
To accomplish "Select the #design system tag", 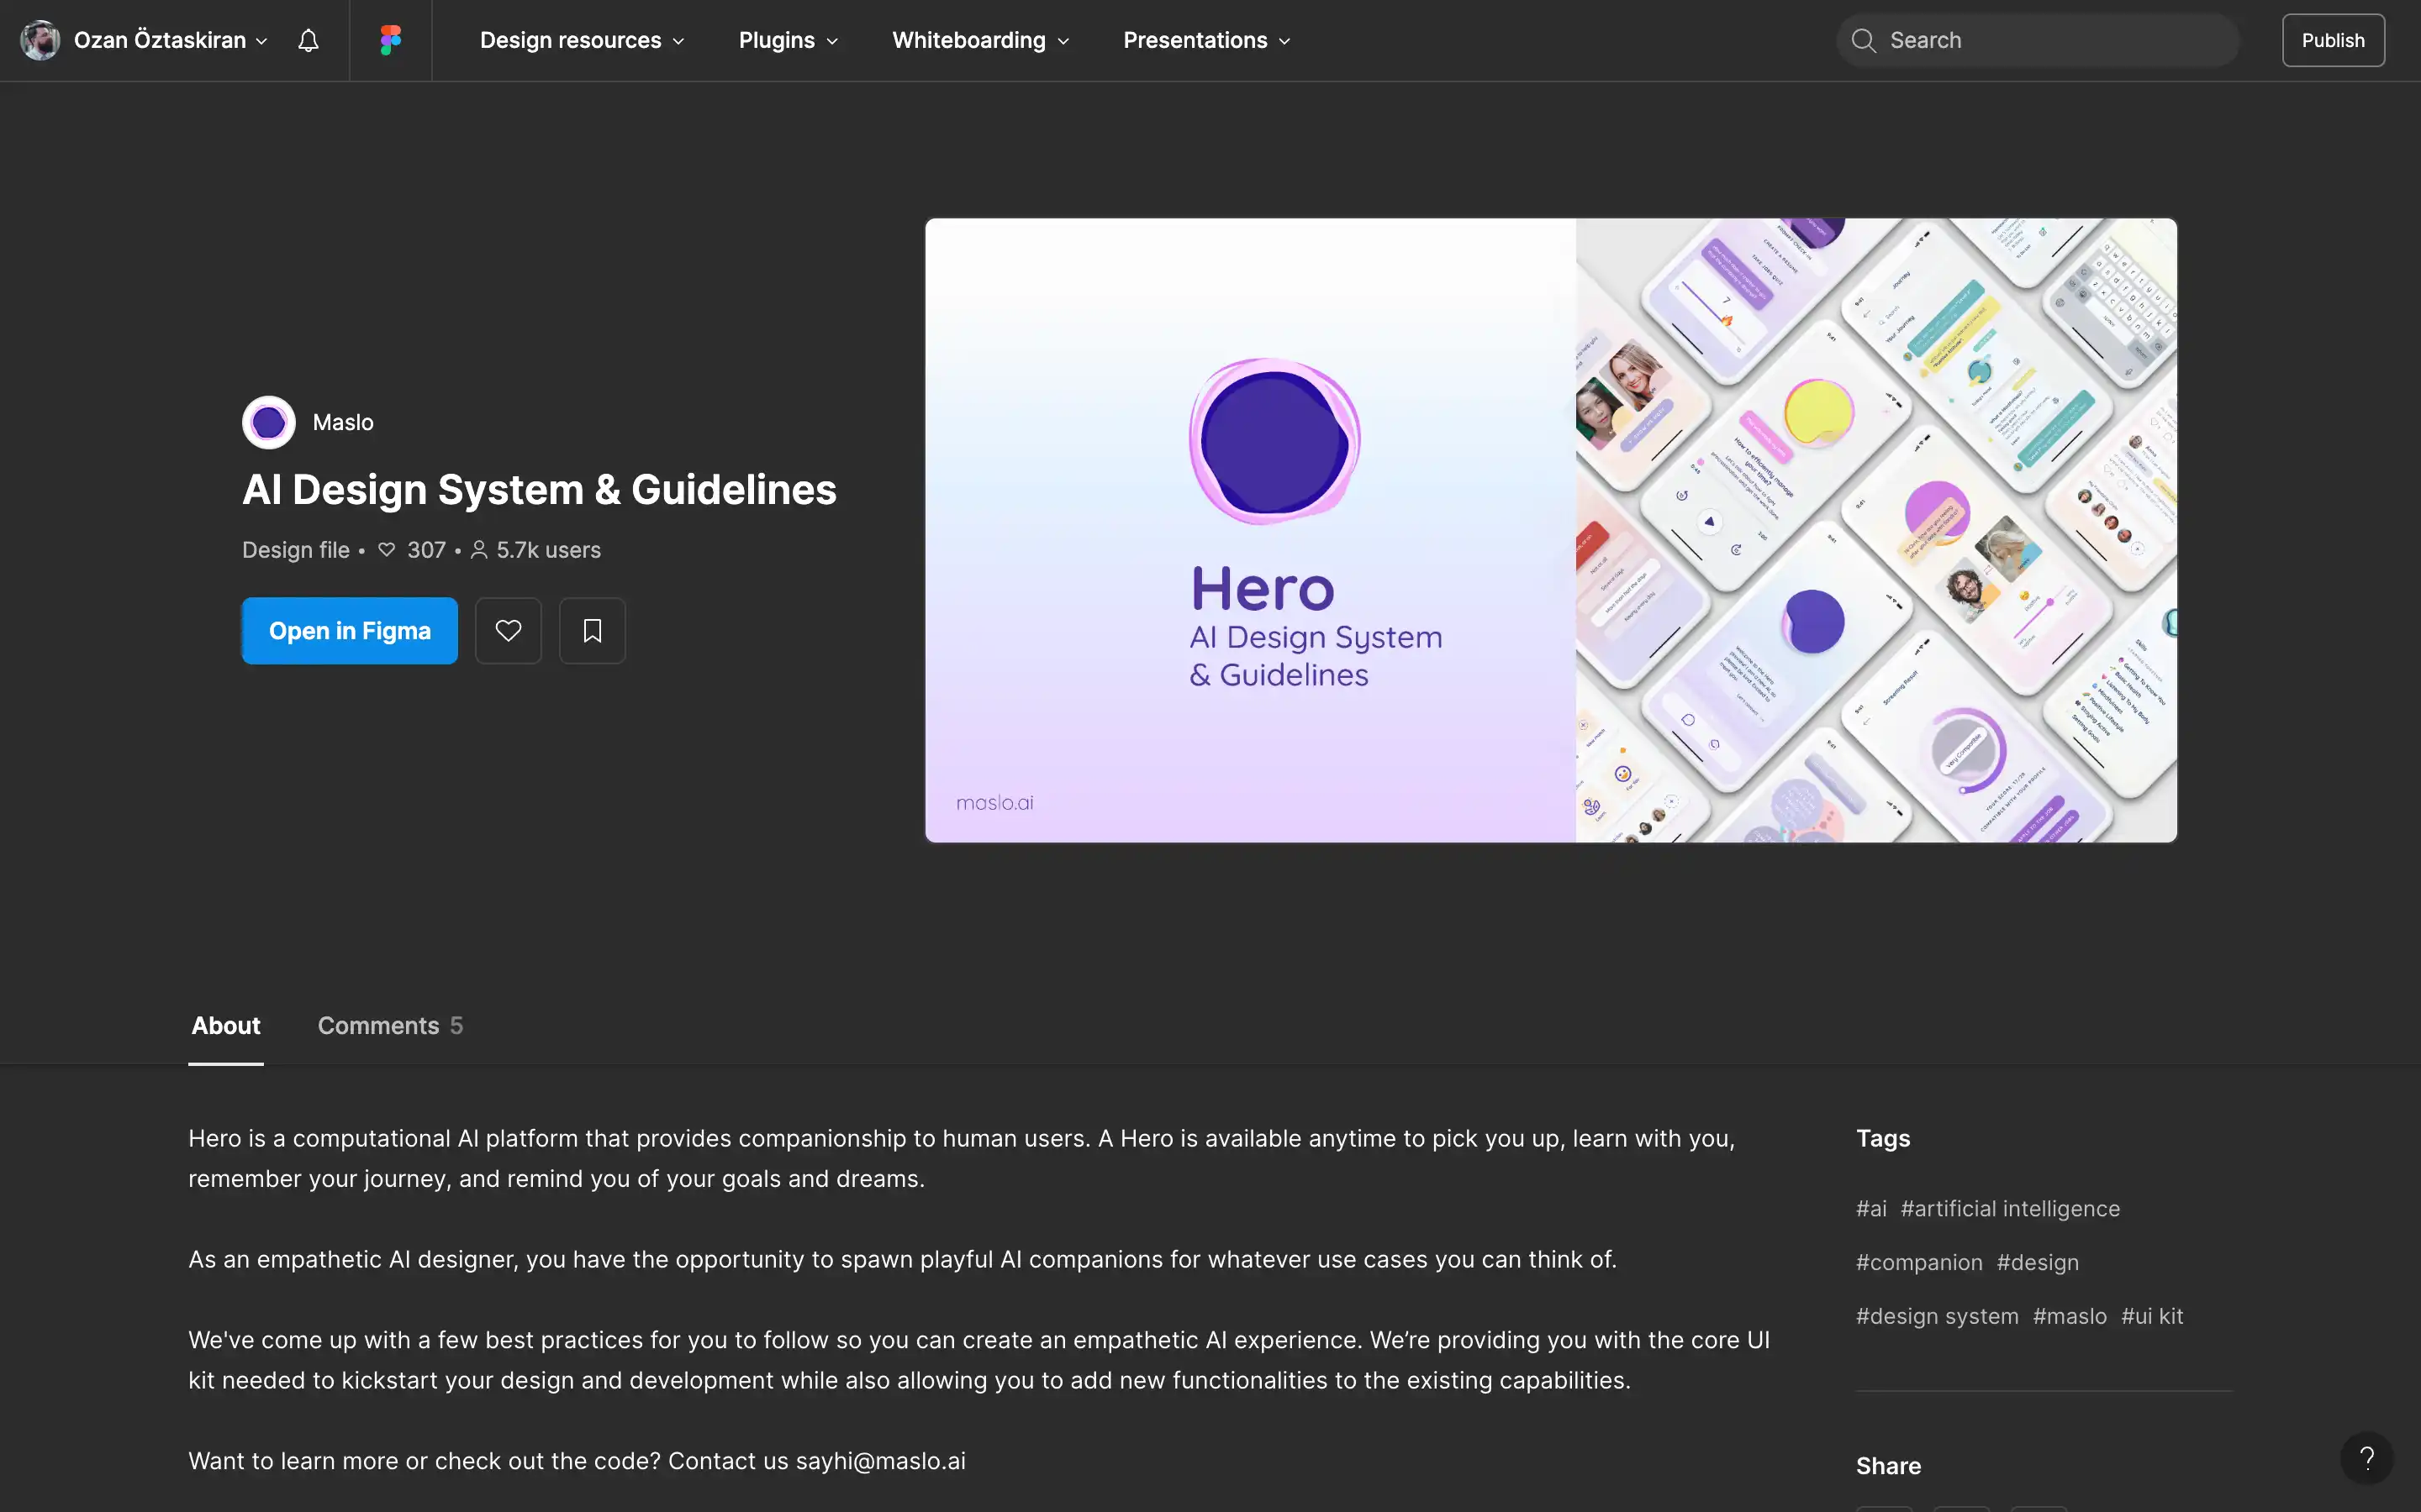I will click(1937, 1317).
